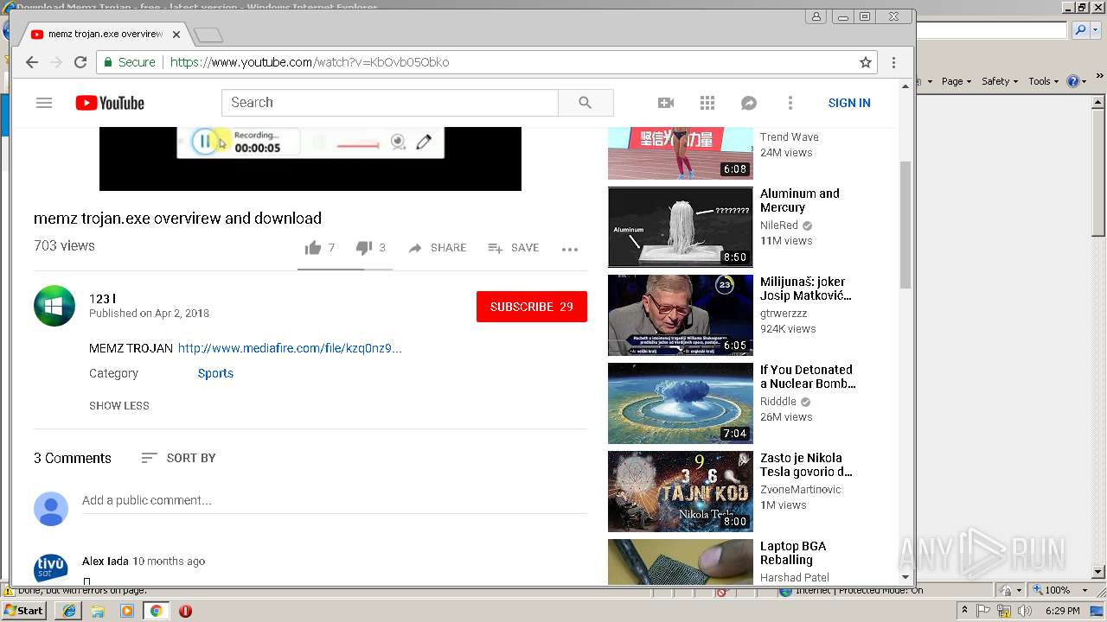Screen dimensions: 1107x622
Task: Open Internet Explorer Safety menu
Action: [x=1000, y=81]
